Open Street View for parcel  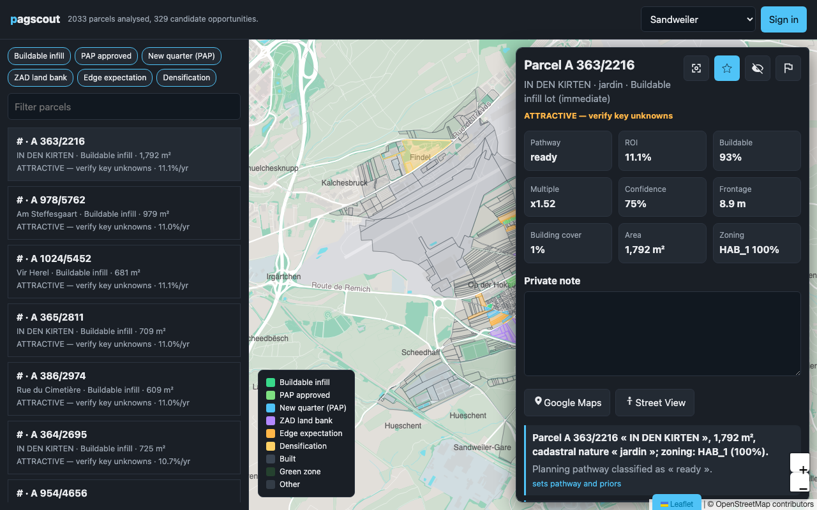click(655, 402)
